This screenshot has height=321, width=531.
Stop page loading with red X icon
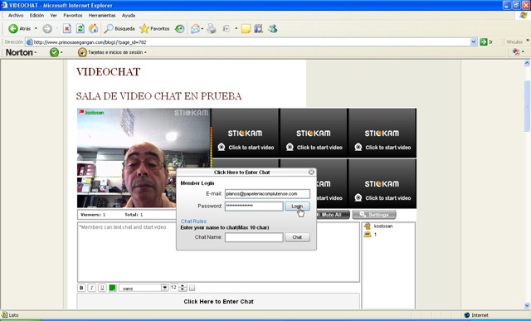click(66, 29)
